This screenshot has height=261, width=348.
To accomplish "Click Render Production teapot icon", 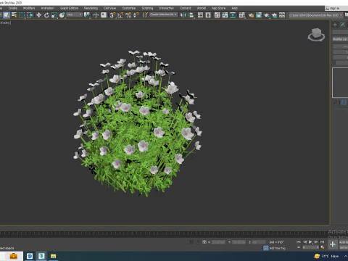I will [267, 15].
